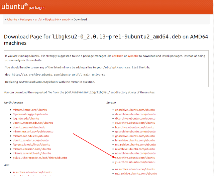
Task: Download from hr.archive.ubuntu.com/ubuntu mirror
Action: 135,140
